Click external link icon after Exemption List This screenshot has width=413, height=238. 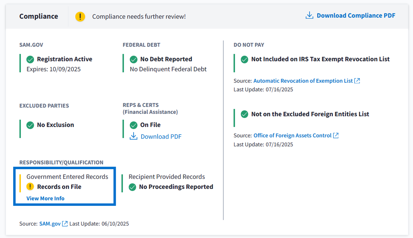(357, 81)
